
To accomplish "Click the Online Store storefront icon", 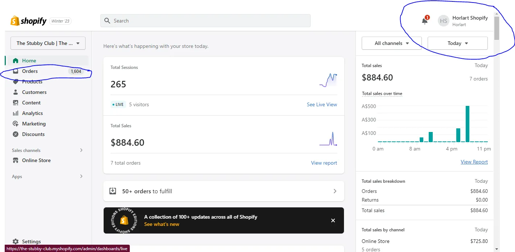I will [16, 160].
